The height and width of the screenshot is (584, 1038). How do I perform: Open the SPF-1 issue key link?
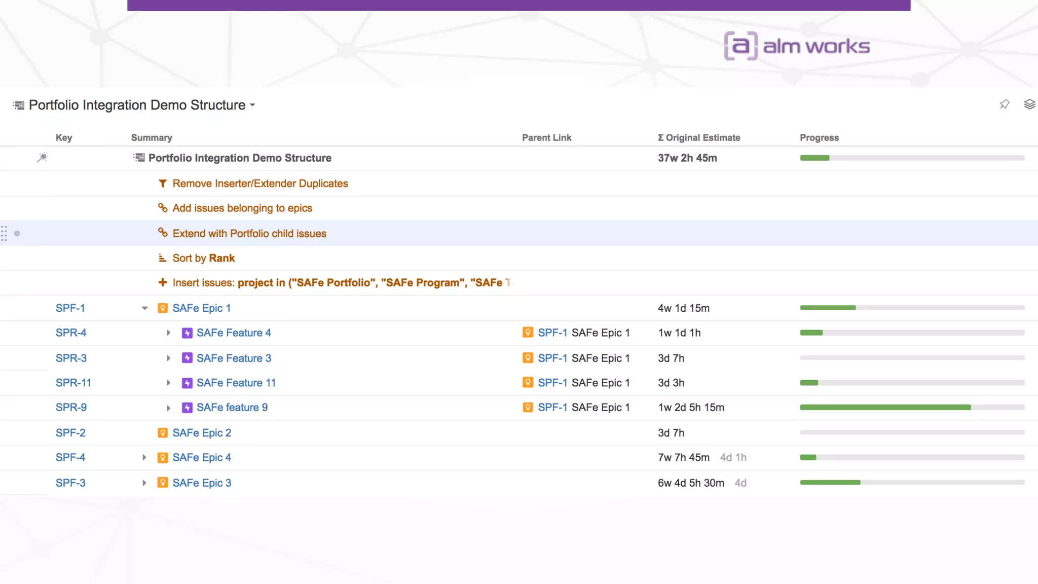coord(70,308)
